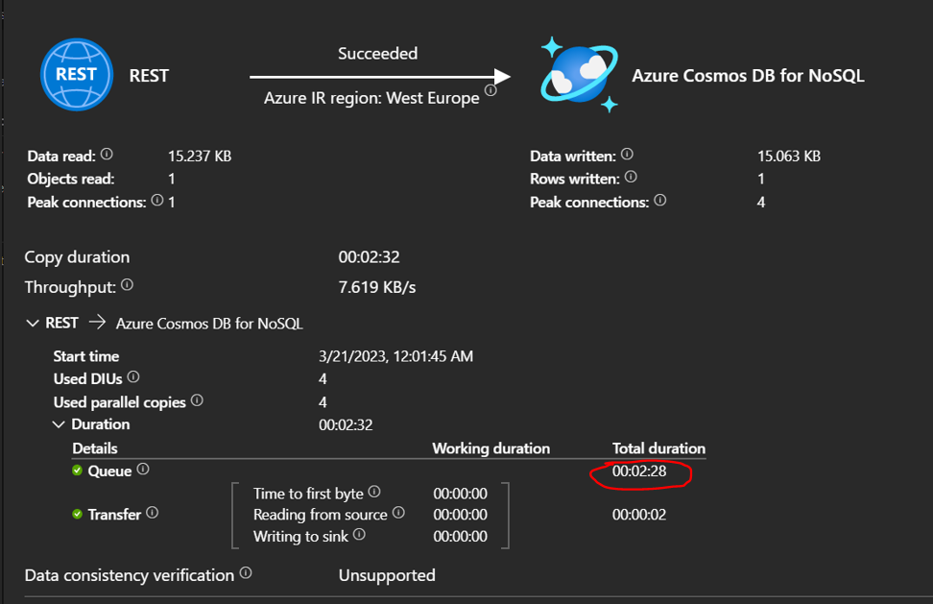
Task: Click the Succeeded status text
Action: tap(378, 54)
